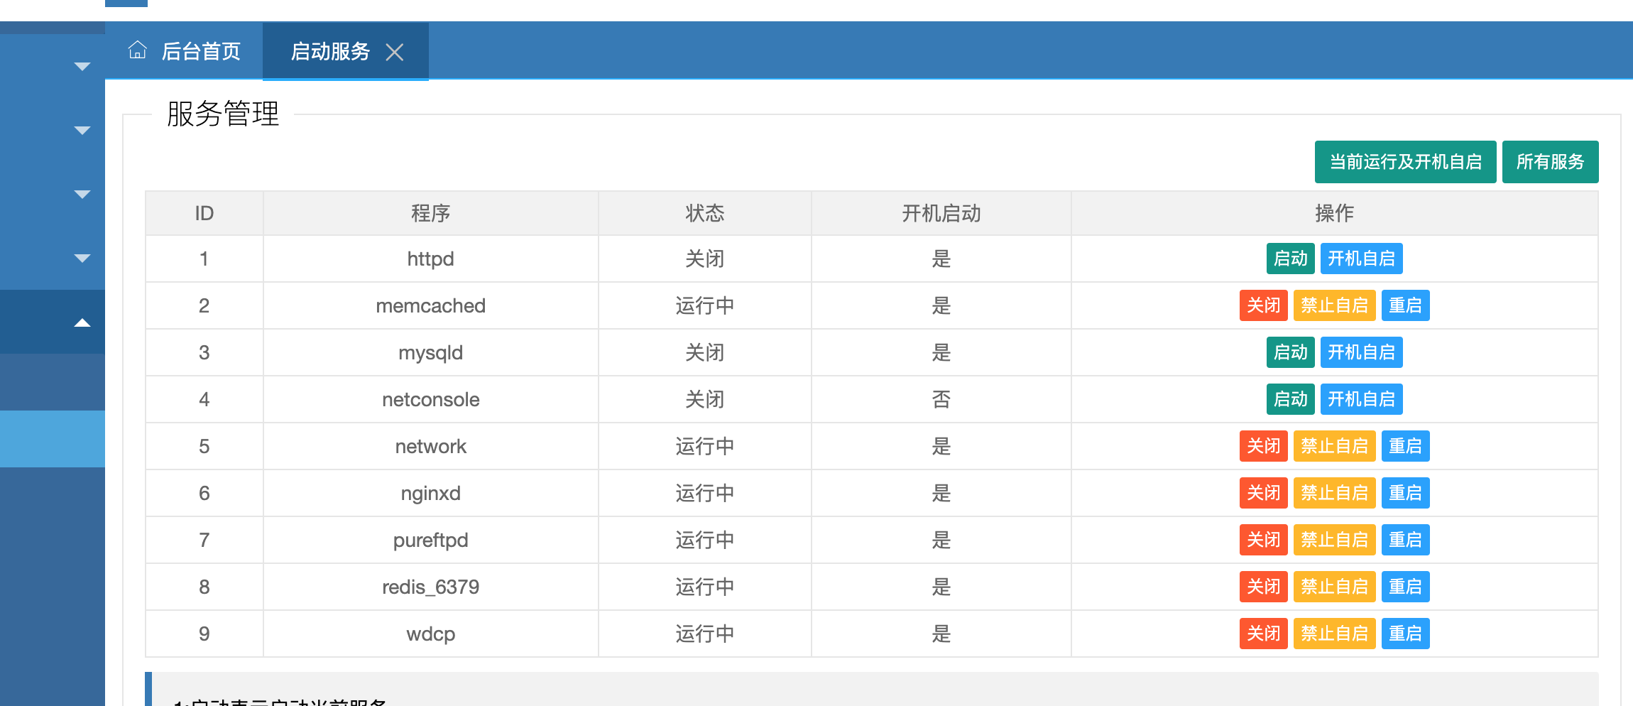
Task: Disable auto-start for redis_6379
Action: [x=1334, y=587]
